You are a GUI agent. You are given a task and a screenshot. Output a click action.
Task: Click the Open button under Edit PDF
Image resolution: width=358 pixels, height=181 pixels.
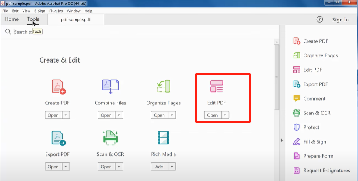213,115
